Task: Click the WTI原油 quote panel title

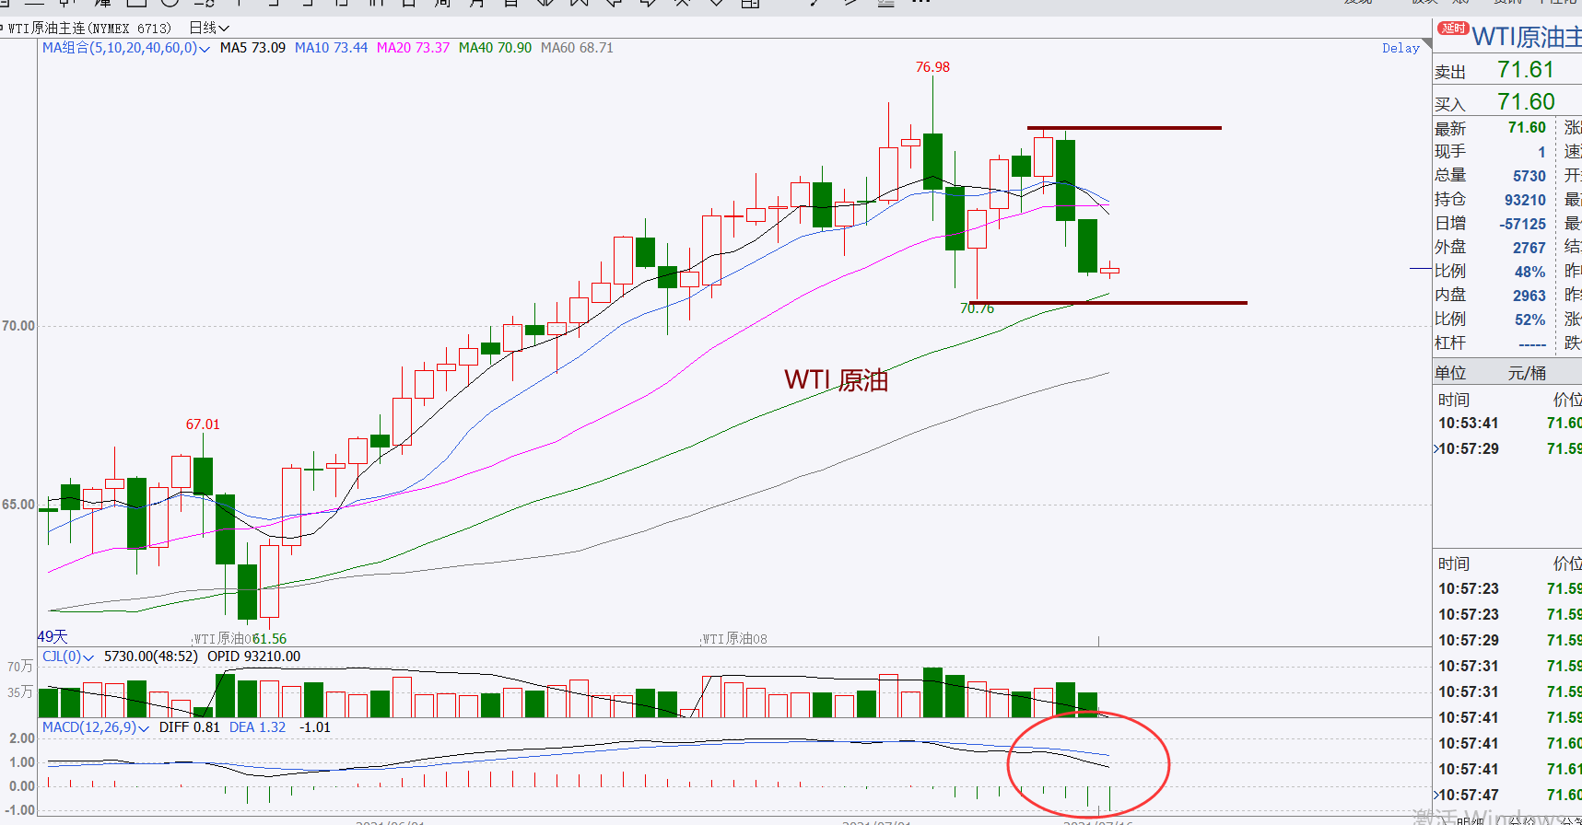Action: coord(1526,37)
